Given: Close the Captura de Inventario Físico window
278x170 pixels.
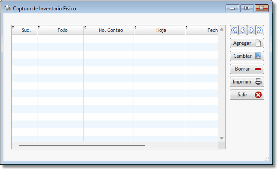Looking at the screenshot, I should point(262,8).
